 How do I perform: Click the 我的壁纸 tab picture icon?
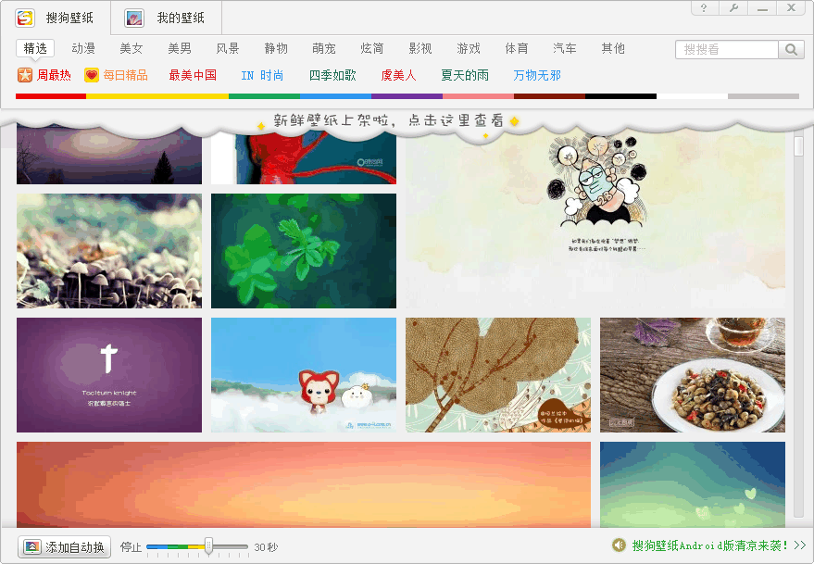point(134,19)
